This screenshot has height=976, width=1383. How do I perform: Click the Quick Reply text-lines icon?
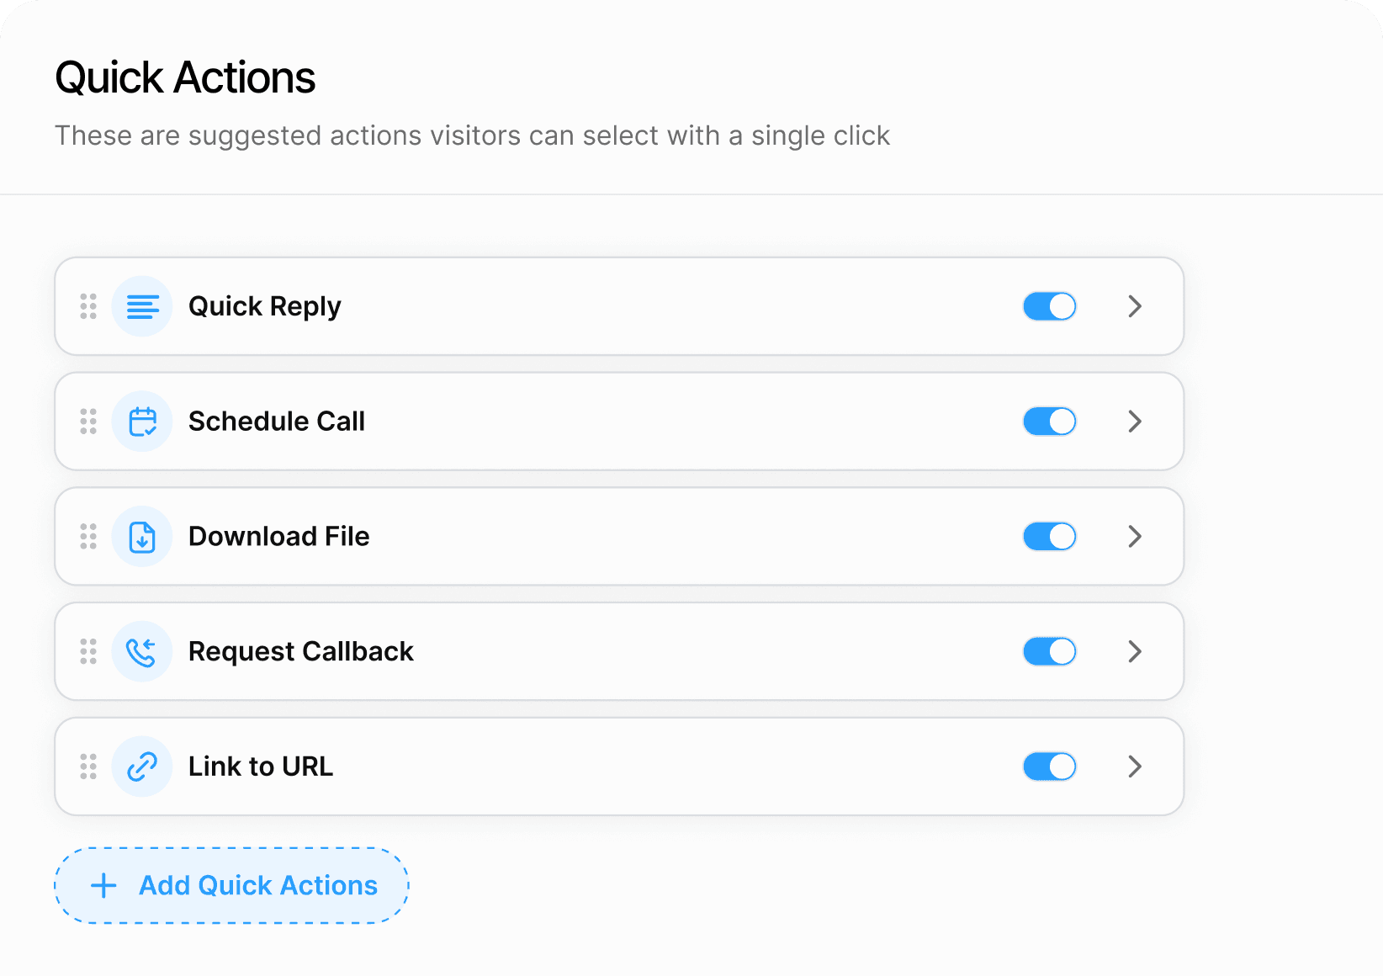[x=142, y=307]
